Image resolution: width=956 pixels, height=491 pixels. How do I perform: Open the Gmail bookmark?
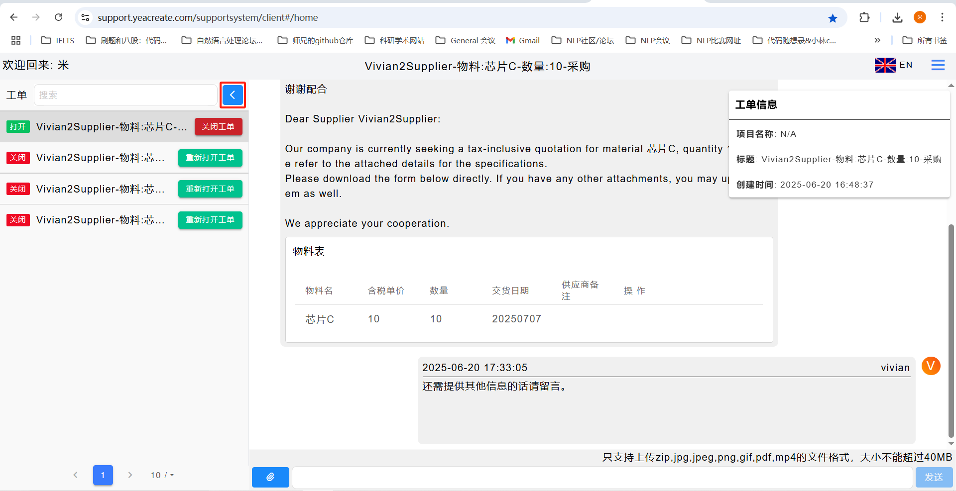click(523, 40)
